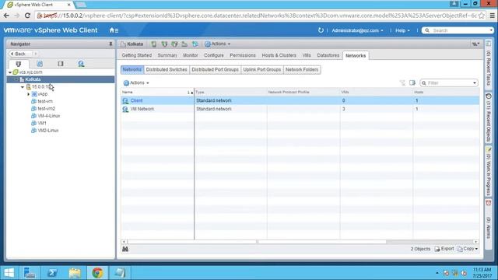498x280 pixels.
Task: Click the Back button in Navigator
Action: point(19,54)
